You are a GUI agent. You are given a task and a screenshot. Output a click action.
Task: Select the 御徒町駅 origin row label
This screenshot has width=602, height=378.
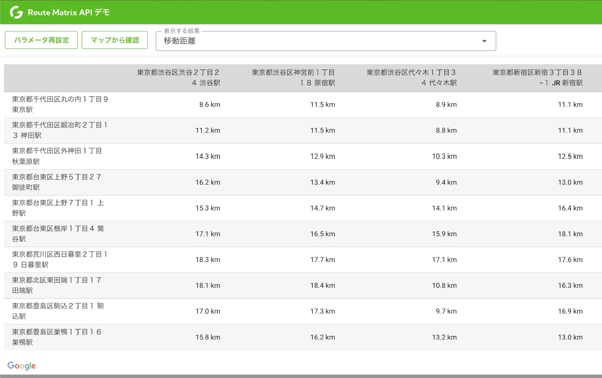[56, 182]
